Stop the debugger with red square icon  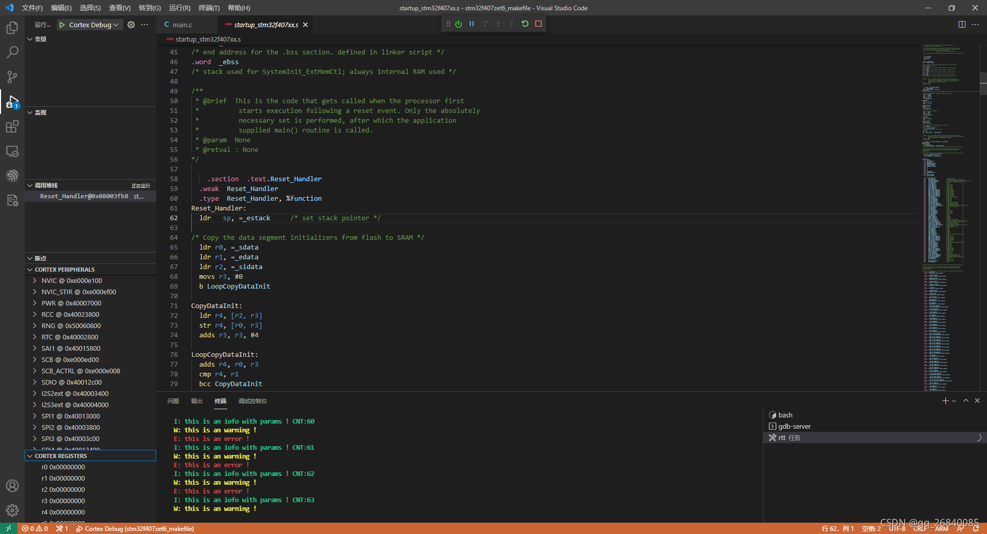click(x=538, y=24)
